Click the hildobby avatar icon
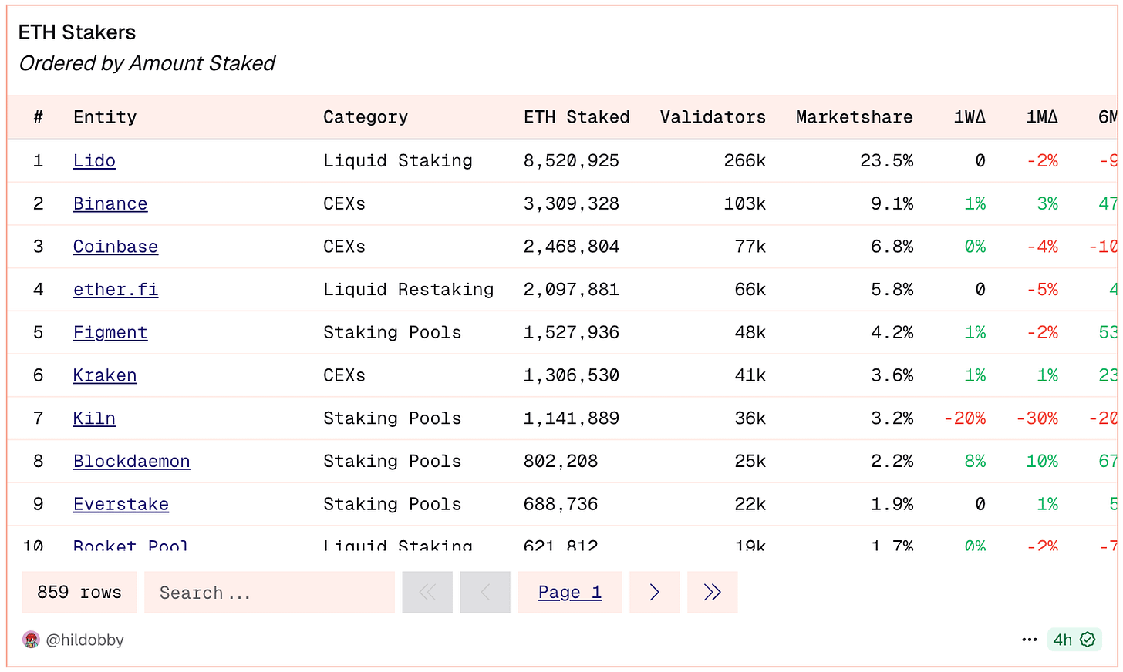The image size is (1123, 672). point(31,640)
